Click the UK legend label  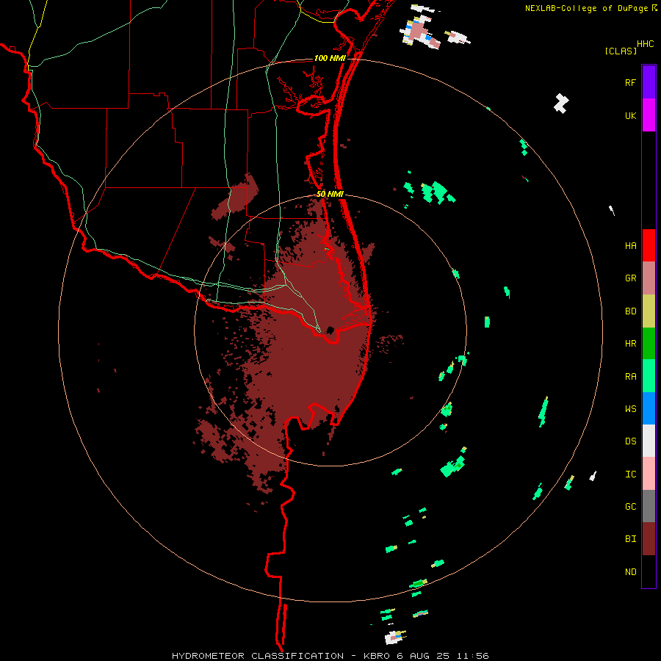pos(630,115)
